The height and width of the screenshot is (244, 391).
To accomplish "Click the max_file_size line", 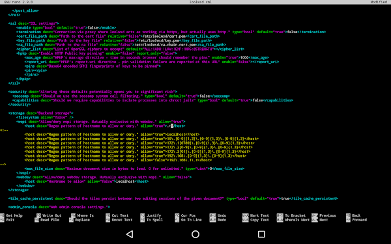I will [x=134, y=169].
